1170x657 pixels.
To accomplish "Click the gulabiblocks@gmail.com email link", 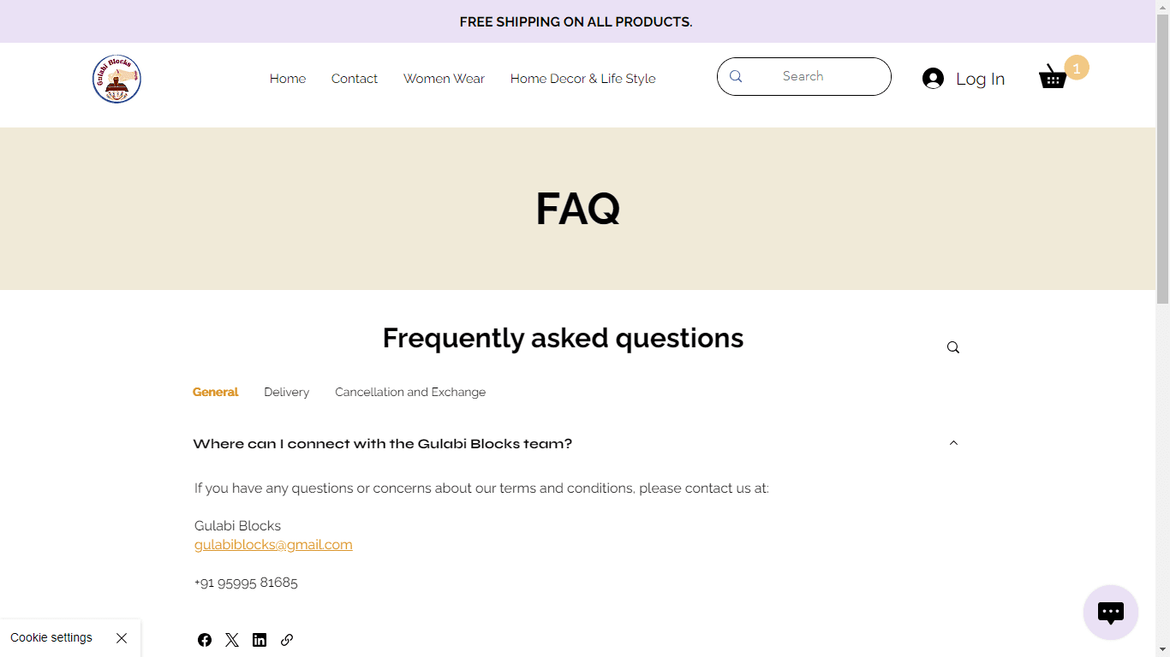I will pyautogui.click(x=273, y=545).
